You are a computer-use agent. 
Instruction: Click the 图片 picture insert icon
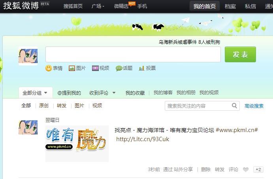coord(72,68)
